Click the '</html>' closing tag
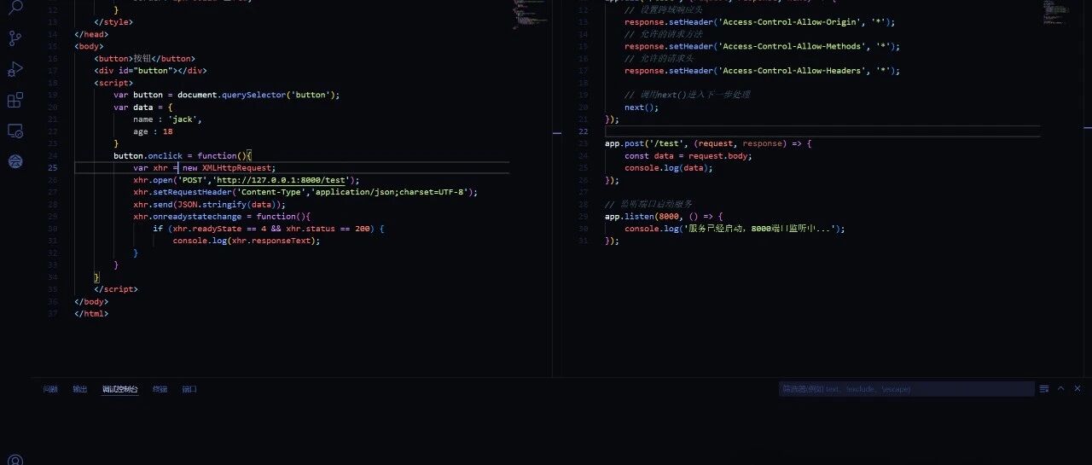The height and width of the screenshot is (465, 1092). click(x=91, y=313)
